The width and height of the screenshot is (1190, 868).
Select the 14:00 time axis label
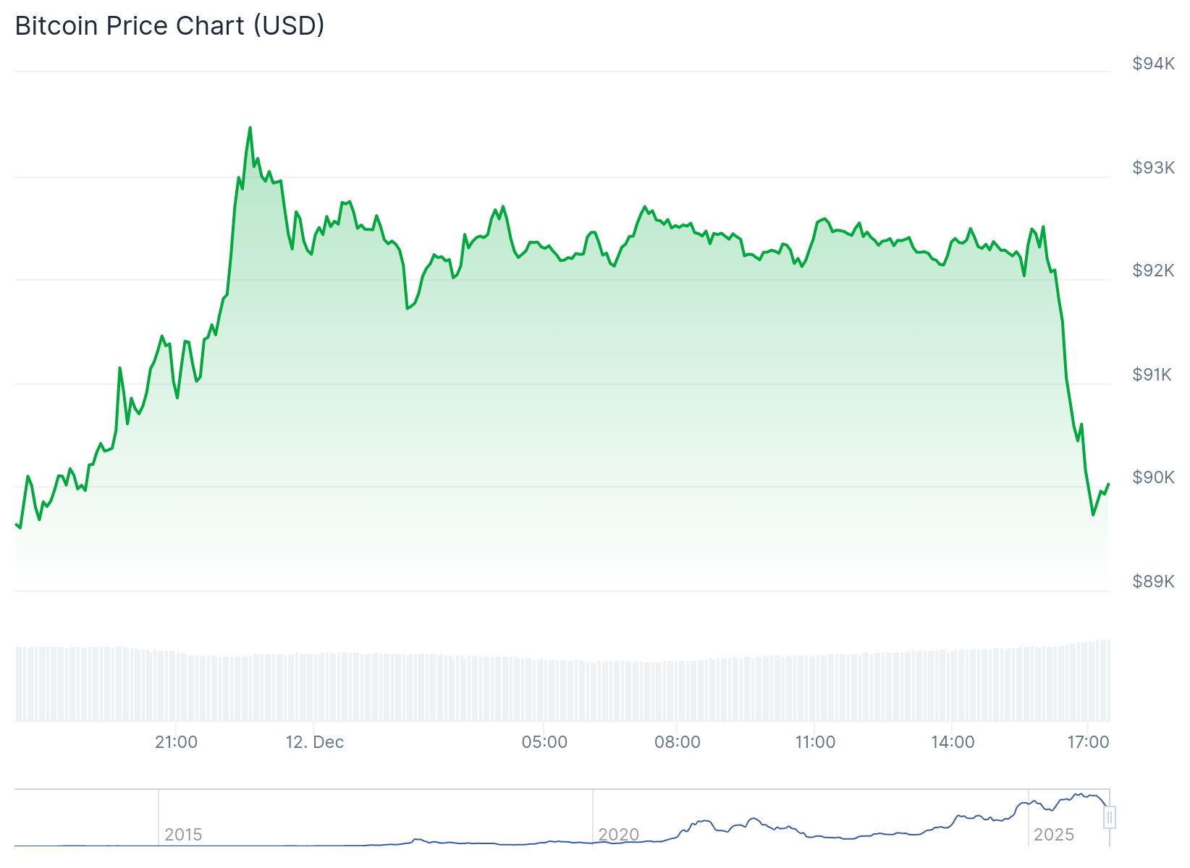(953, 742)
